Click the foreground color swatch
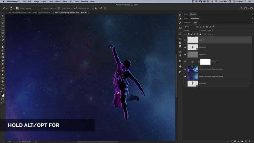 pyautogui.click(x=2, y=94)
